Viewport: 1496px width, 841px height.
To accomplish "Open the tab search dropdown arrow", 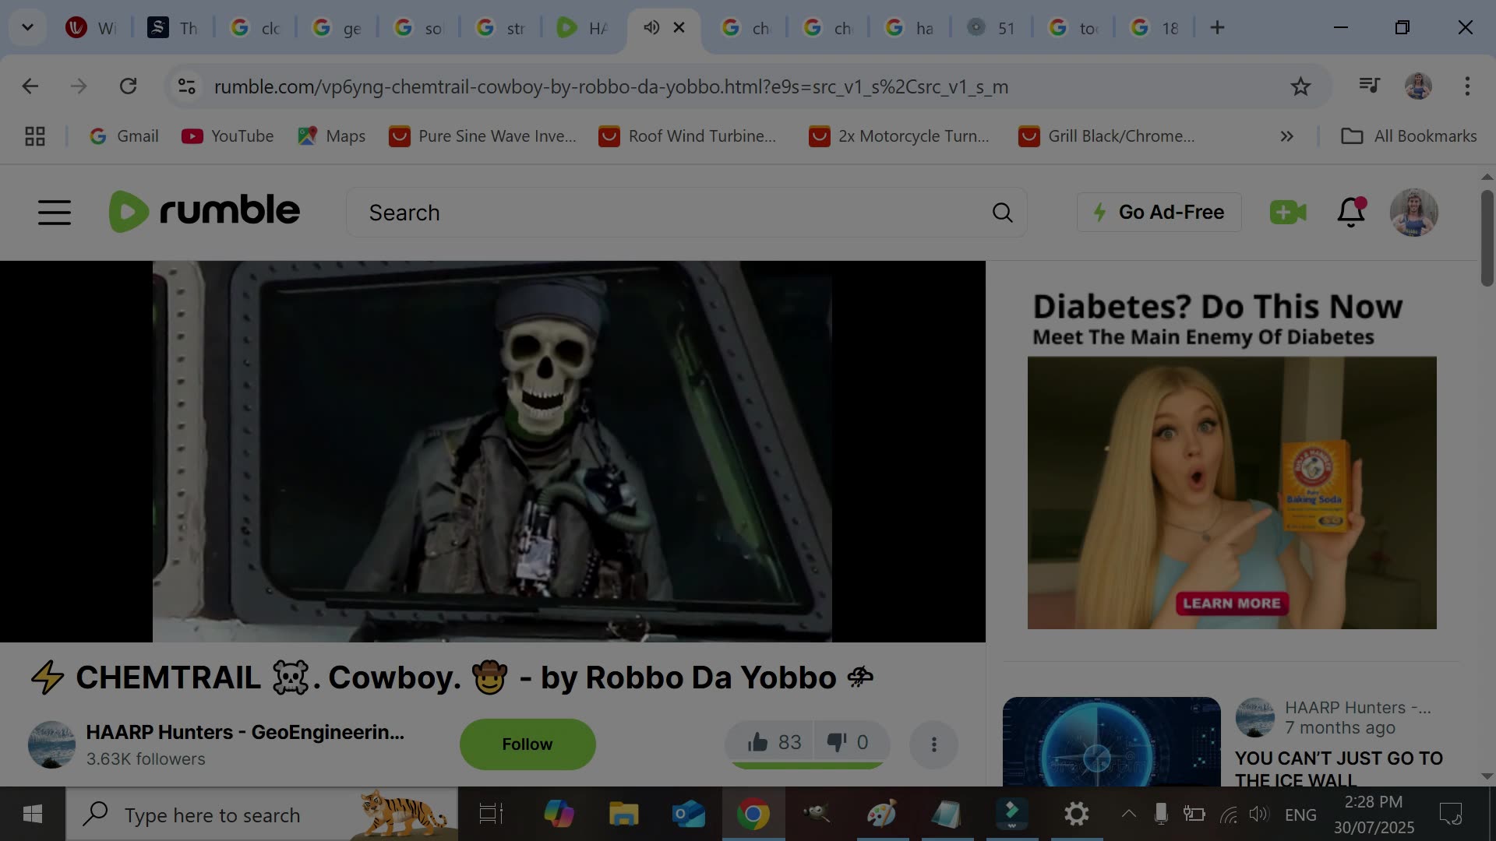I will pyautogui.click(x=27, y=28).
